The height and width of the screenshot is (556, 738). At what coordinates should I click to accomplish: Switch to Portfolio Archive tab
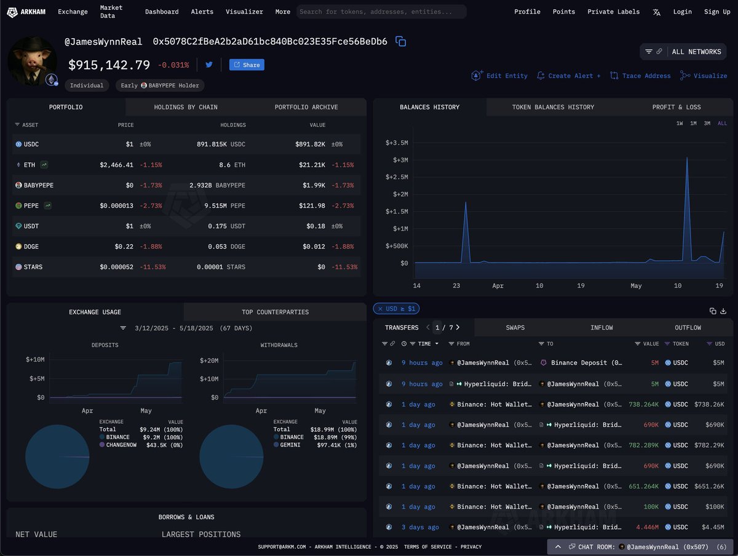tap(306, 107)
